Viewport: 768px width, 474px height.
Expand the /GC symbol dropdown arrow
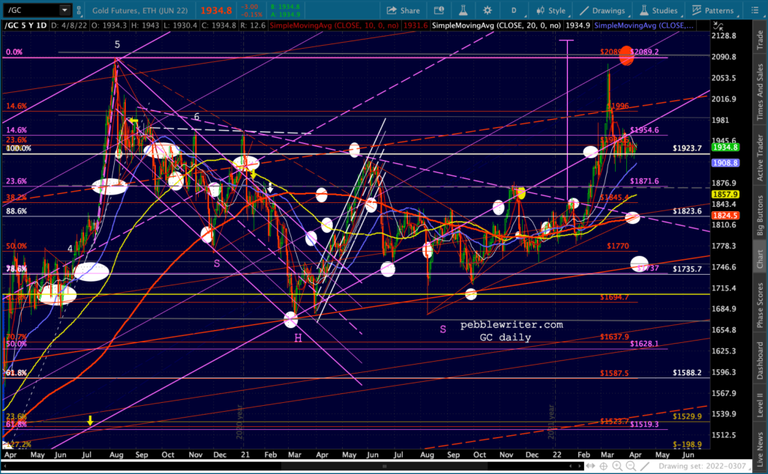pos(65,10)
